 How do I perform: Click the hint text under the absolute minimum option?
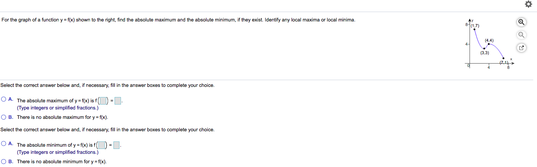point(58,152)
